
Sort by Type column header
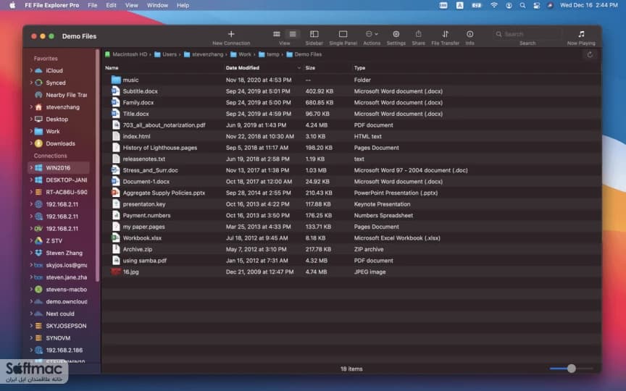(x=359, y=68)
